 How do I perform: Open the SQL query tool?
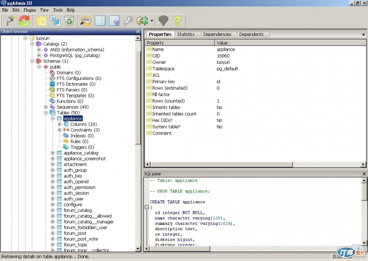click(x=86, y=21)
